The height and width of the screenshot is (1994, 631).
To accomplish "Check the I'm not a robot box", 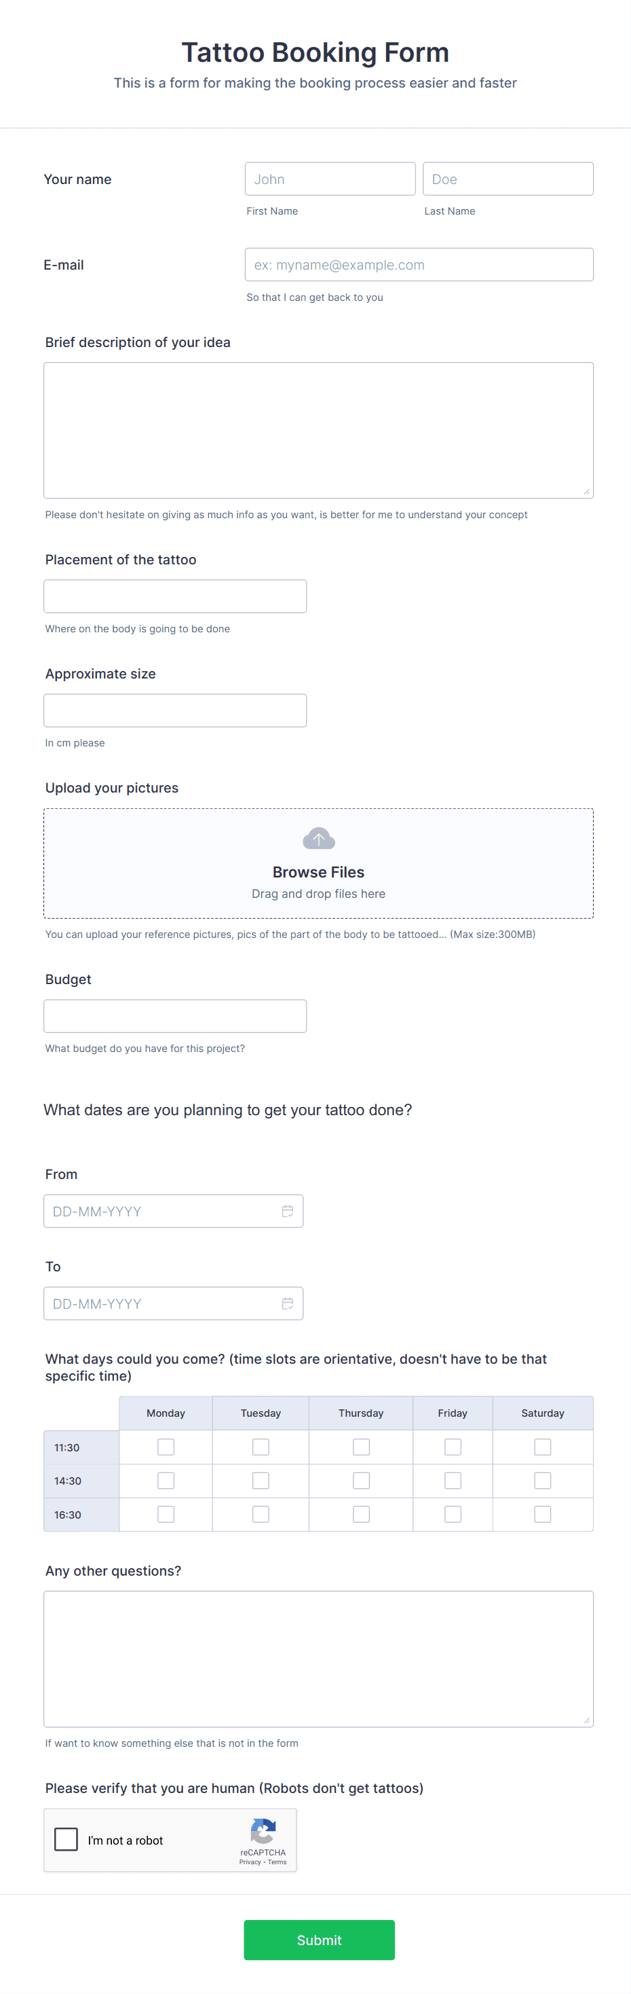I will (66, 1840).
